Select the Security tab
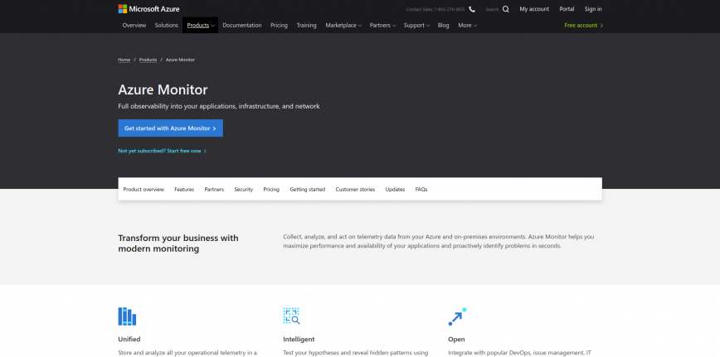Screen dimensions: 720x357 click(243, 190)
